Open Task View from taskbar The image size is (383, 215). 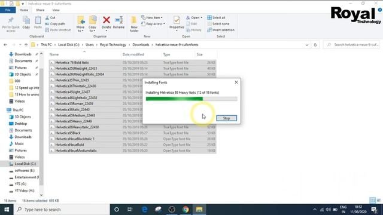point(130,210)
